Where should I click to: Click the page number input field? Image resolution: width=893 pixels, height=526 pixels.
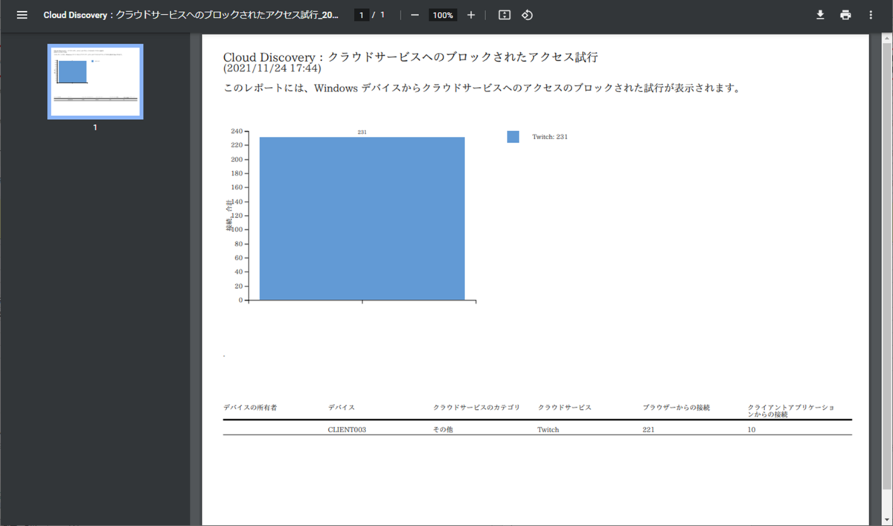click(360, 14)
